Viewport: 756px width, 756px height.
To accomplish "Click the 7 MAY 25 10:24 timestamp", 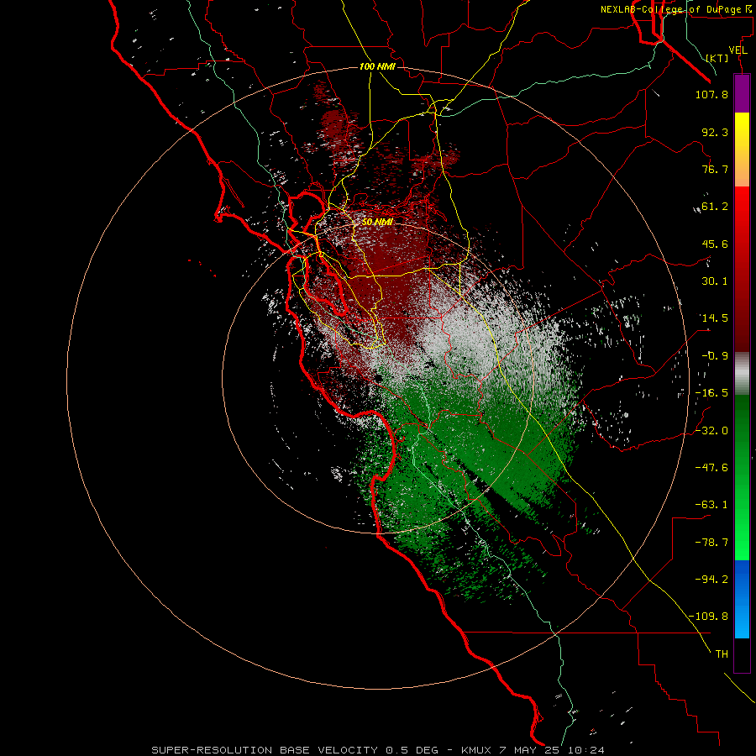I will [x=552, y=750].
